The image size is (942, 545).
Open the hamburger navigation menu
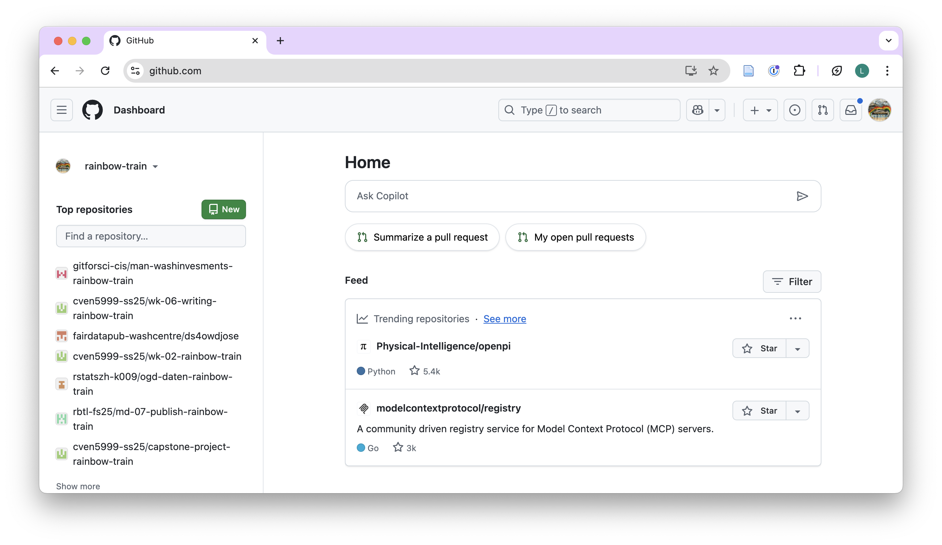click(x=62, y=110)
